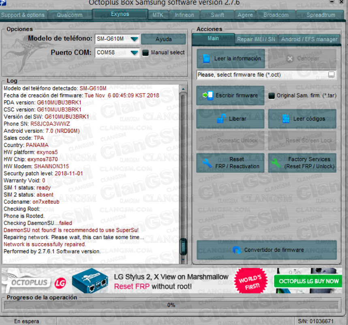Click the operation progress bar at 0%

[171, 305]
